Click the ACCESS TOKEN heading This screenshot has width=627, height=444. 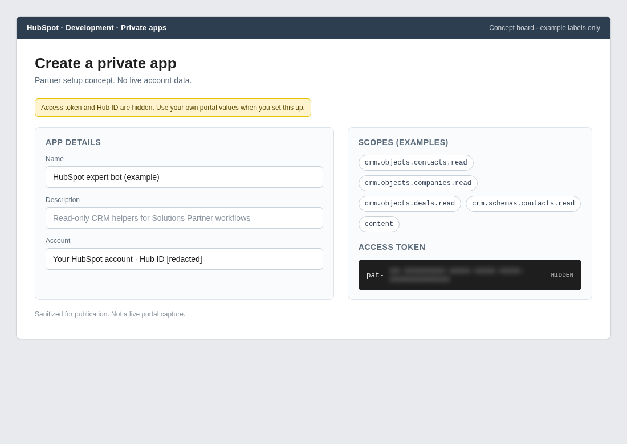click(392, 247)
